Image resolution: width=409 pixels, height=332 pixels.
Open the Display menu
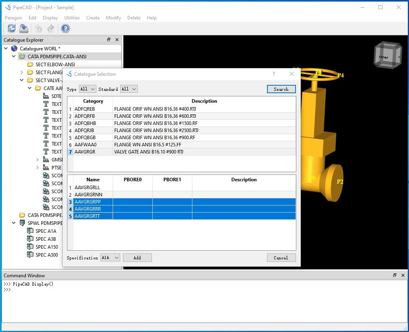pos(50,18)
